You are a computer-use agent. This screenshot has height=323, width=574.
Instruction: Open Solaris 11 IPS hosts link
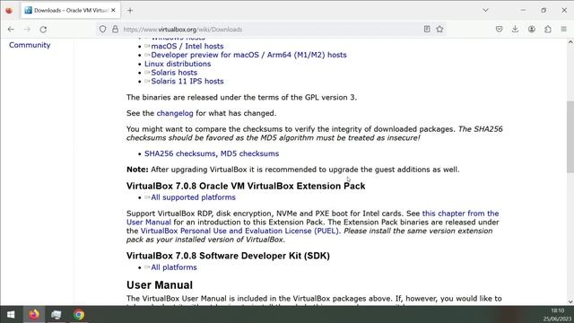[x=187, y=82]
